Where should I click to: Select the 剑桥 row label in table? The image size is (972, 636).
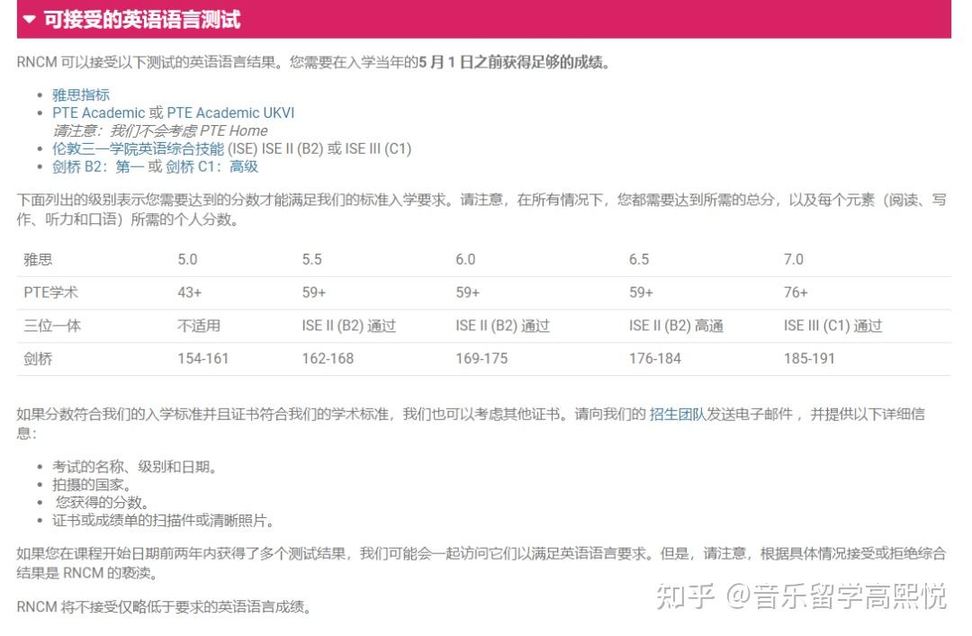[38, 359]
